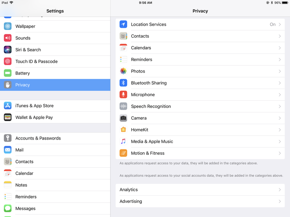Image resolution: width=290 pixels, height=217 pixels.
Task: Tap the Contacts icon in Privacy list
Action: [x=123, y=36]
